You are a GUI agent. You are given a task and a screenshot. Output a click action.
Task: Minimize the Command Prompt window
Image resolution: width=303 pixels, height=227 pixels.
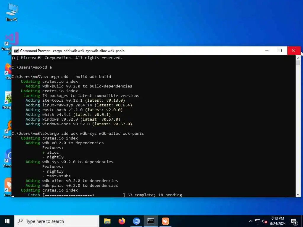[x=267, y=51]
